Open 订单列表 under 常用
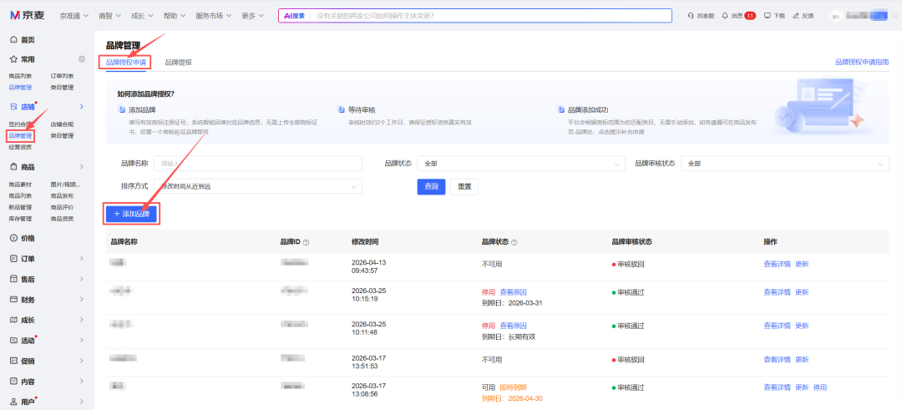 pyautogui.click(x=62, y=76)
